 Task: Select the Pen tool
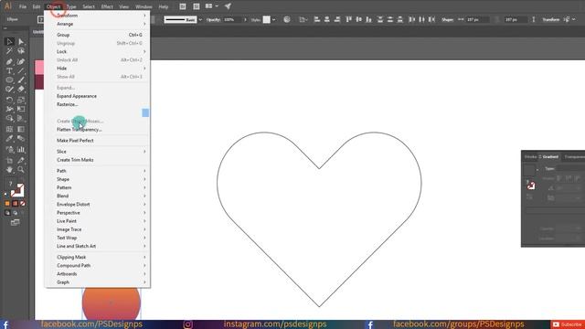[9, 61]
